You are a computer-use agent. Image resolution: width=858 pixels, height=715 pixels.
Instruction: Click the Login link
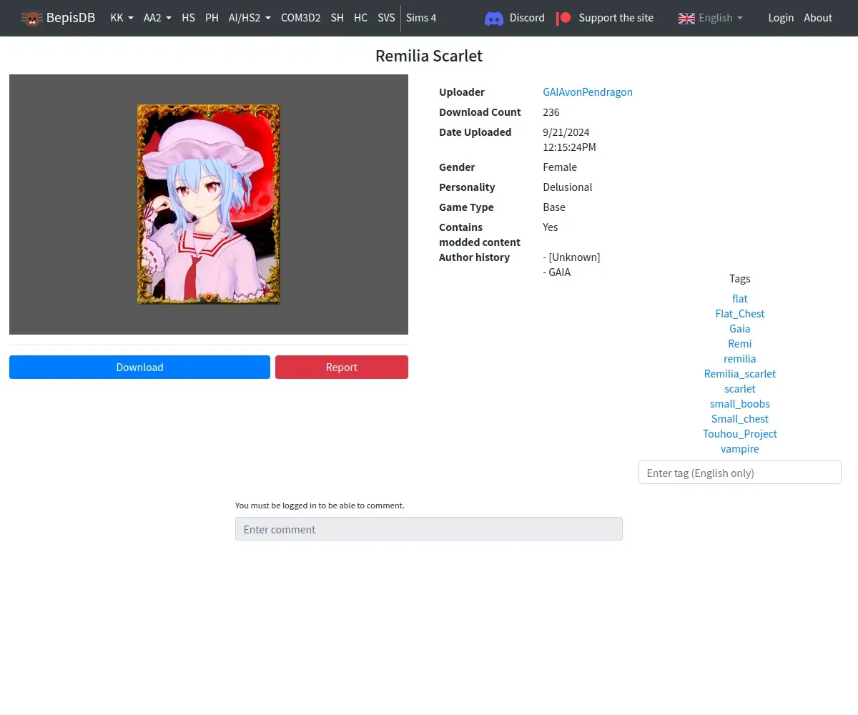pos(781,18)
